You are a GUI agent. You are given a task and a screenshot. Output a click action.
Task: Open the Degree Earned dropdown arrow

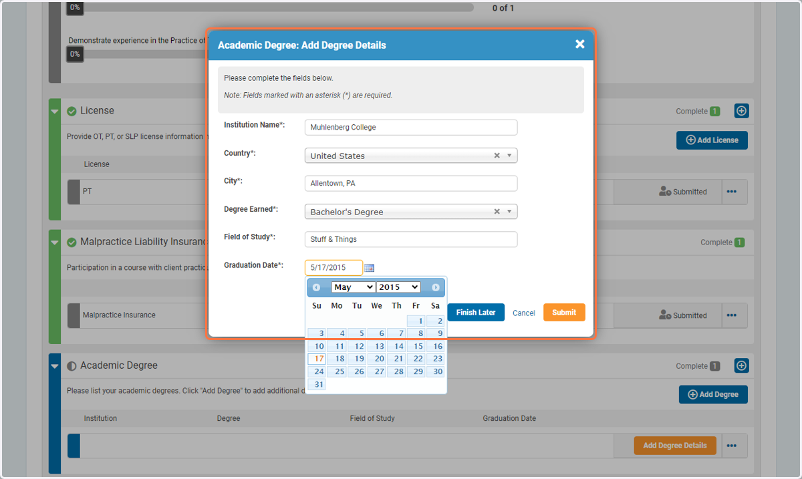509,212
